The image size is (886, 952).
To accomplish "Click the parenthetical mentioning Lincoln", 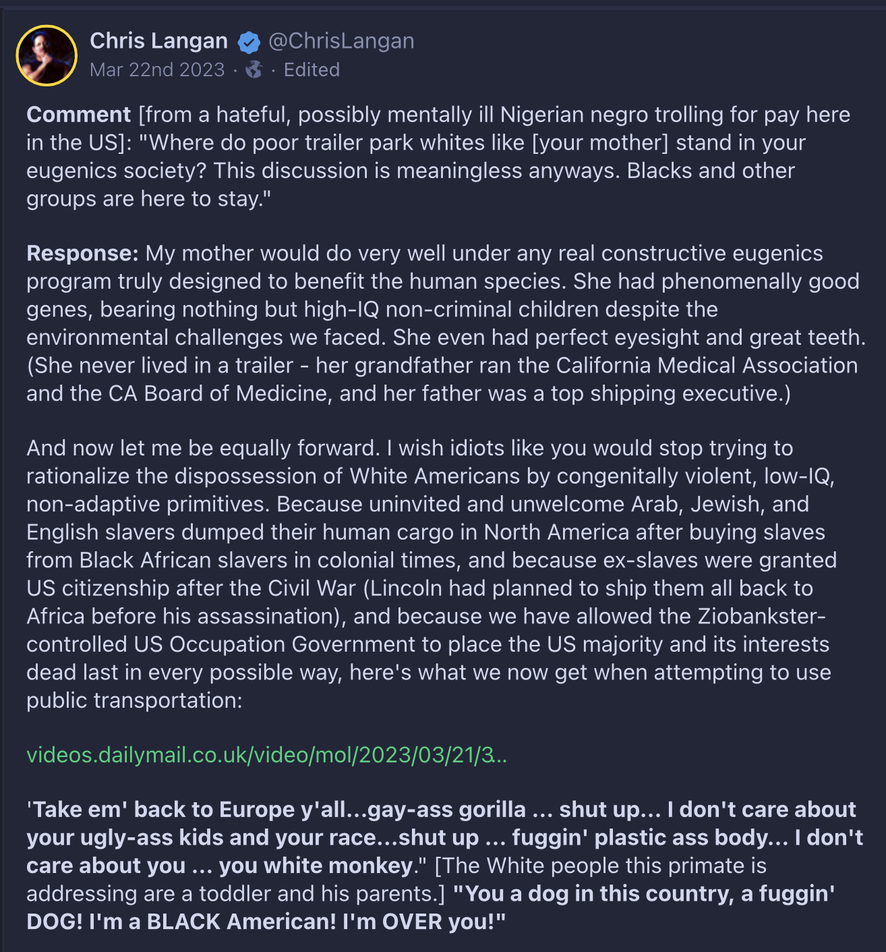I will pyautogui.click(x=419, y=602).
